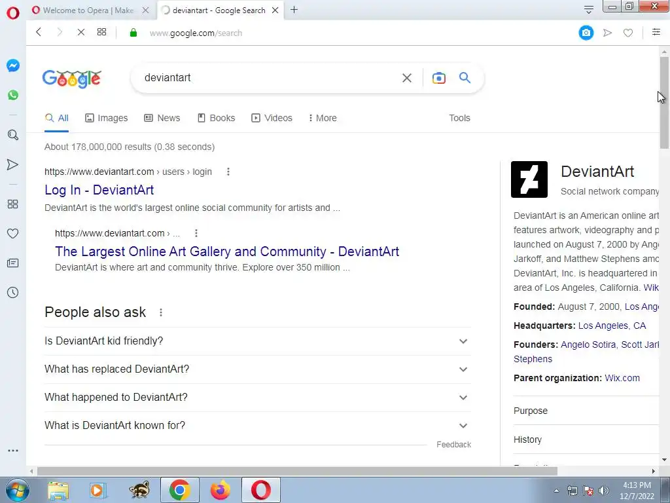Take a snapshot with camera icon

point(586,33)
